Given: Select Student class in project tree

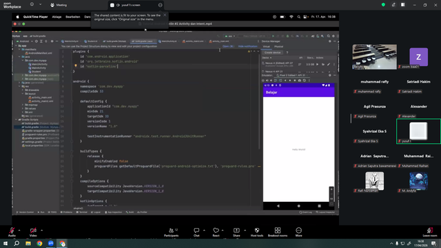Looking at the screenshot, I should [34, 72].
